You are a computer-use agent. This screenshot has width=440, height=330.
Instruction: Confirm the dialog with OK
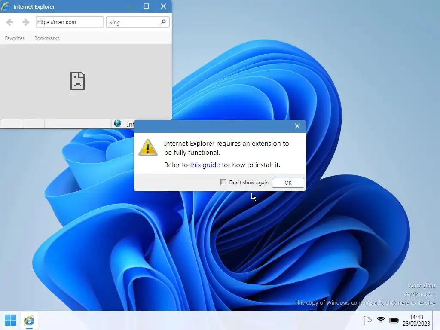click(288, 183)
